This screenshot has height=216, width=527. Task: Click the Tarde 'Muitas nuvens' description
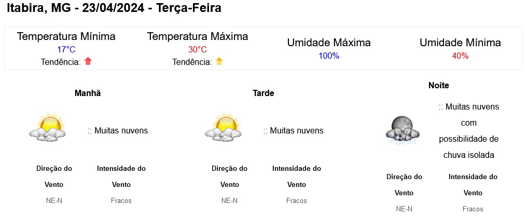click(293, 130)
